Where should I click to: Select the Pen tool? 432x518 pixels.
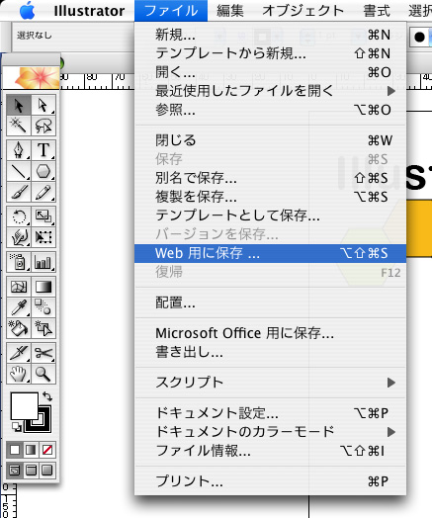(x=19, y=150)
